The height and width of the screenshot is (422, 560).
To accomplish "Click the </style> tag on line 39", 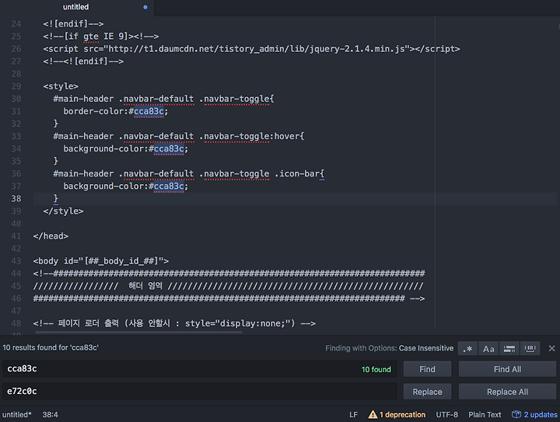I will (63, 211).
